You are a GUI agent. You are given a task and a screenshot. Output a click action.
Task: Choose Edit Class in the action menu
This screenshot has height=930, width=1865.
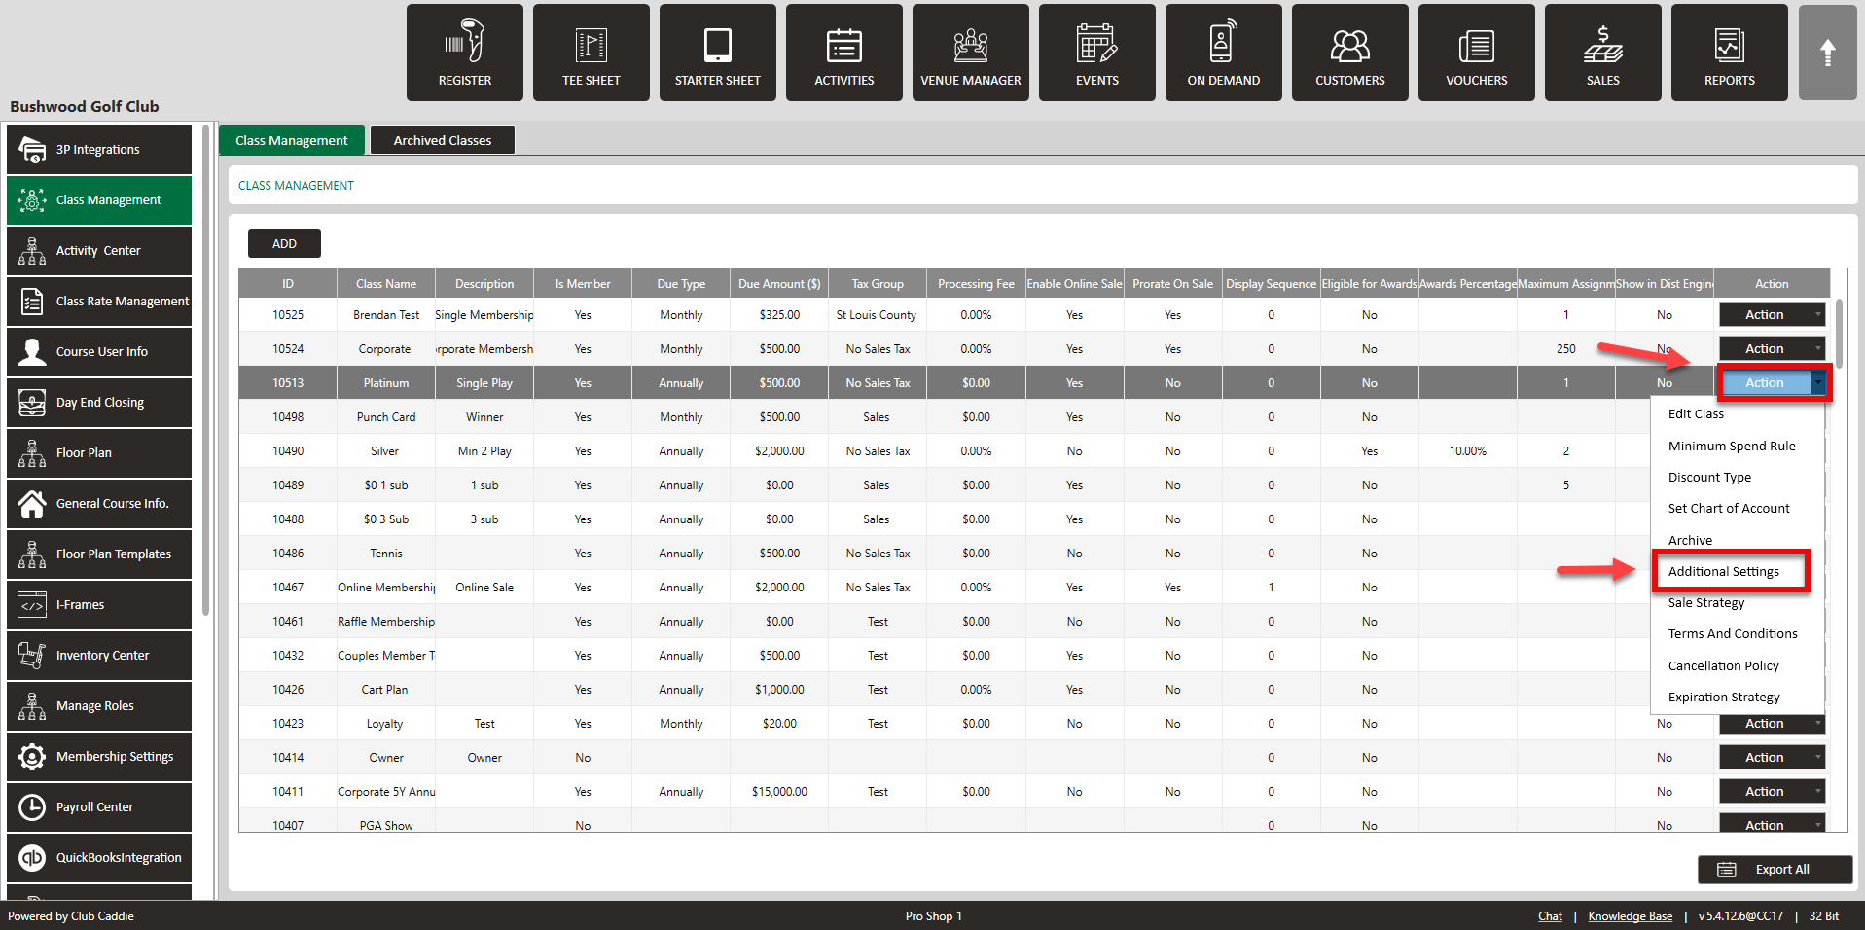(1696, 414)
